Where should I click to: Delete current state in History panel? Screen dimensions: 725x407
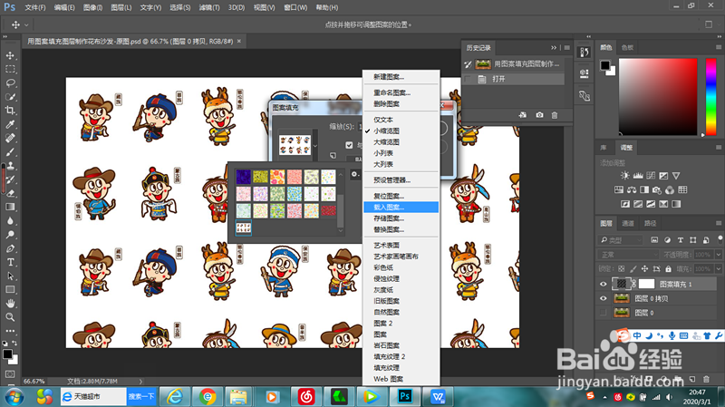555,115
